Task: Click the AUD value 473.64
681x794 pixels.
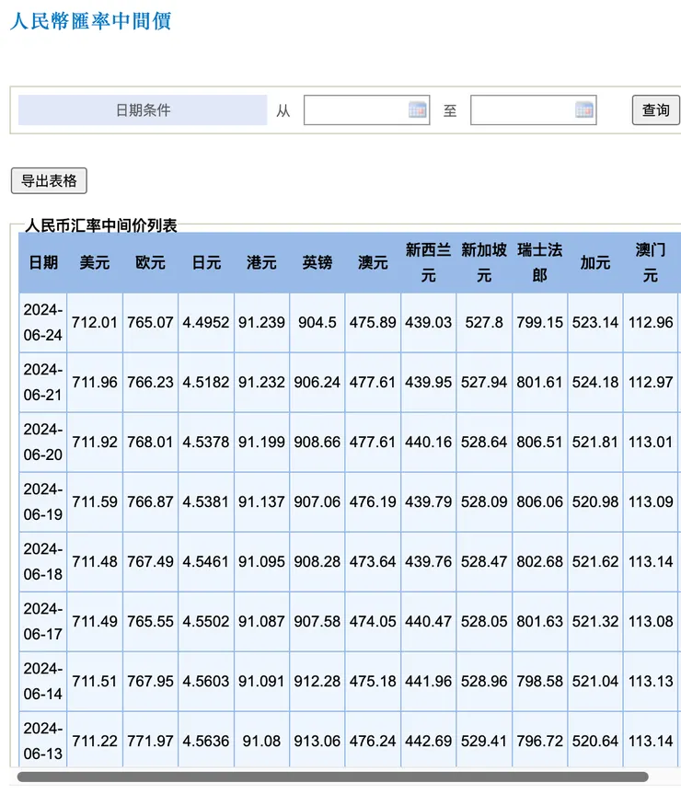Action: [373, 561]
